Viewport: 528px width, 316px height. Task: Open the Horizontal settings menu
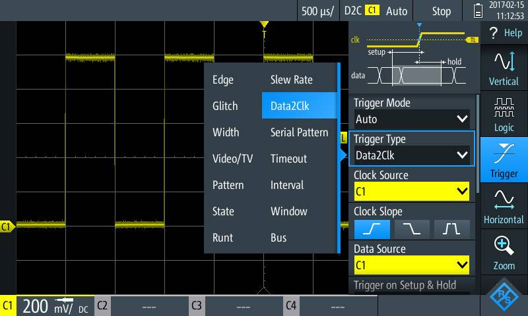click(x=504, y=207)
